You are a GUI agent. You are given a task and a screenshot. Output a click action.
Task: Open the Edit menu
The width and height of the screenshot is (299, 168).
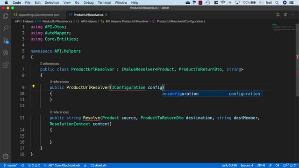pos(37,2)
